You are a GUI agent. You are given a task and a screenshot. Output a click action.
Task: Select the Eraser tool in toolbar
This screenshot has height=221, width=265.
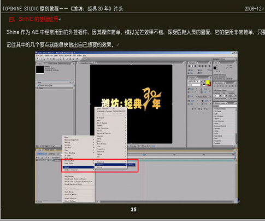(73, 59)
